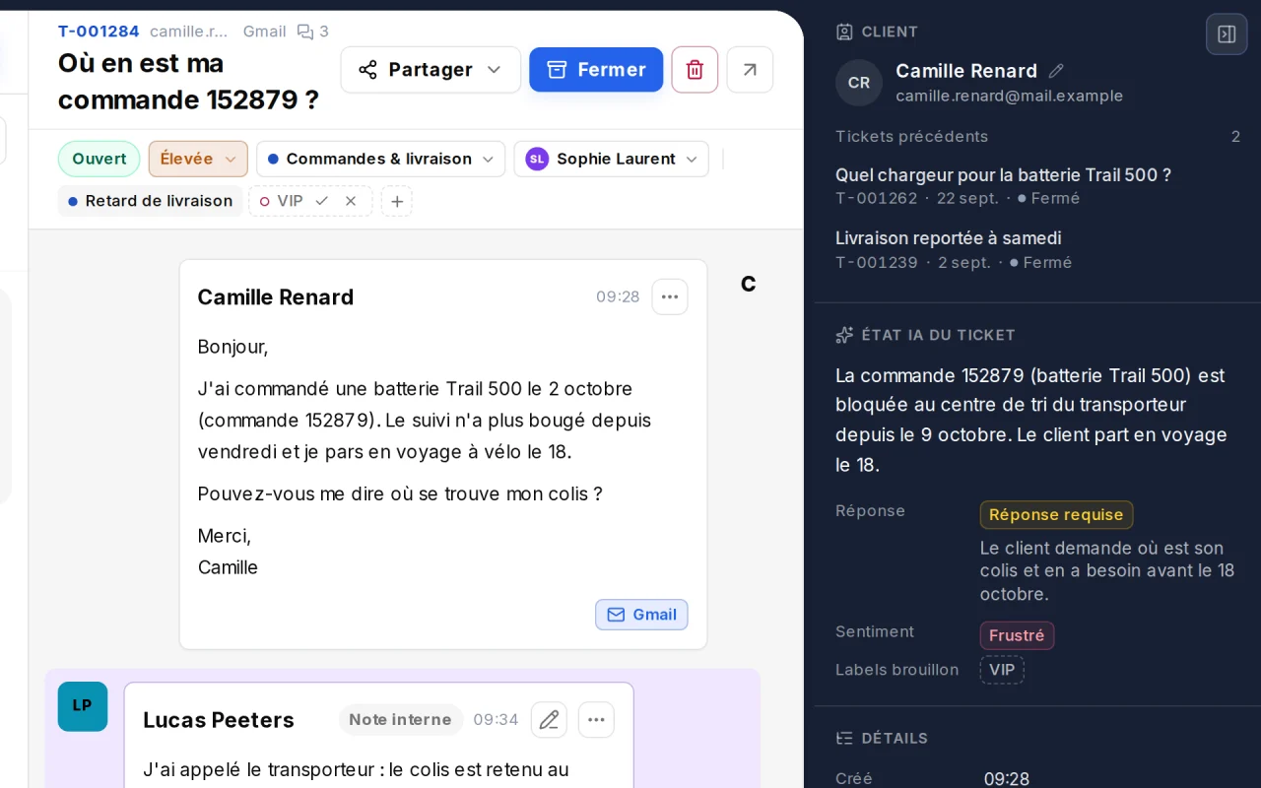Viewport: 1261px width, 788px height.
Task: Change assignee Sophie Laurent dropdown
Action: pyautogui.click(x=611, y=159)
